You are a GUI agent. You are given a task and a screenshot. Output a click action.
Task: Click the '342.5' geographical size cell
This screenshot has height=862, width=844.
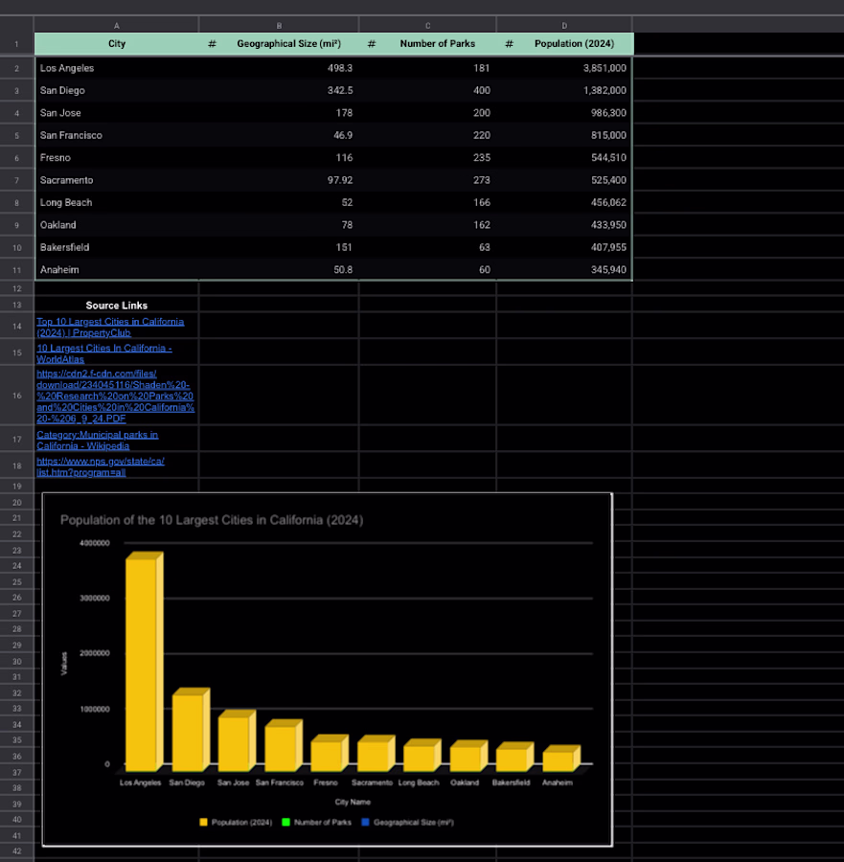279,91
